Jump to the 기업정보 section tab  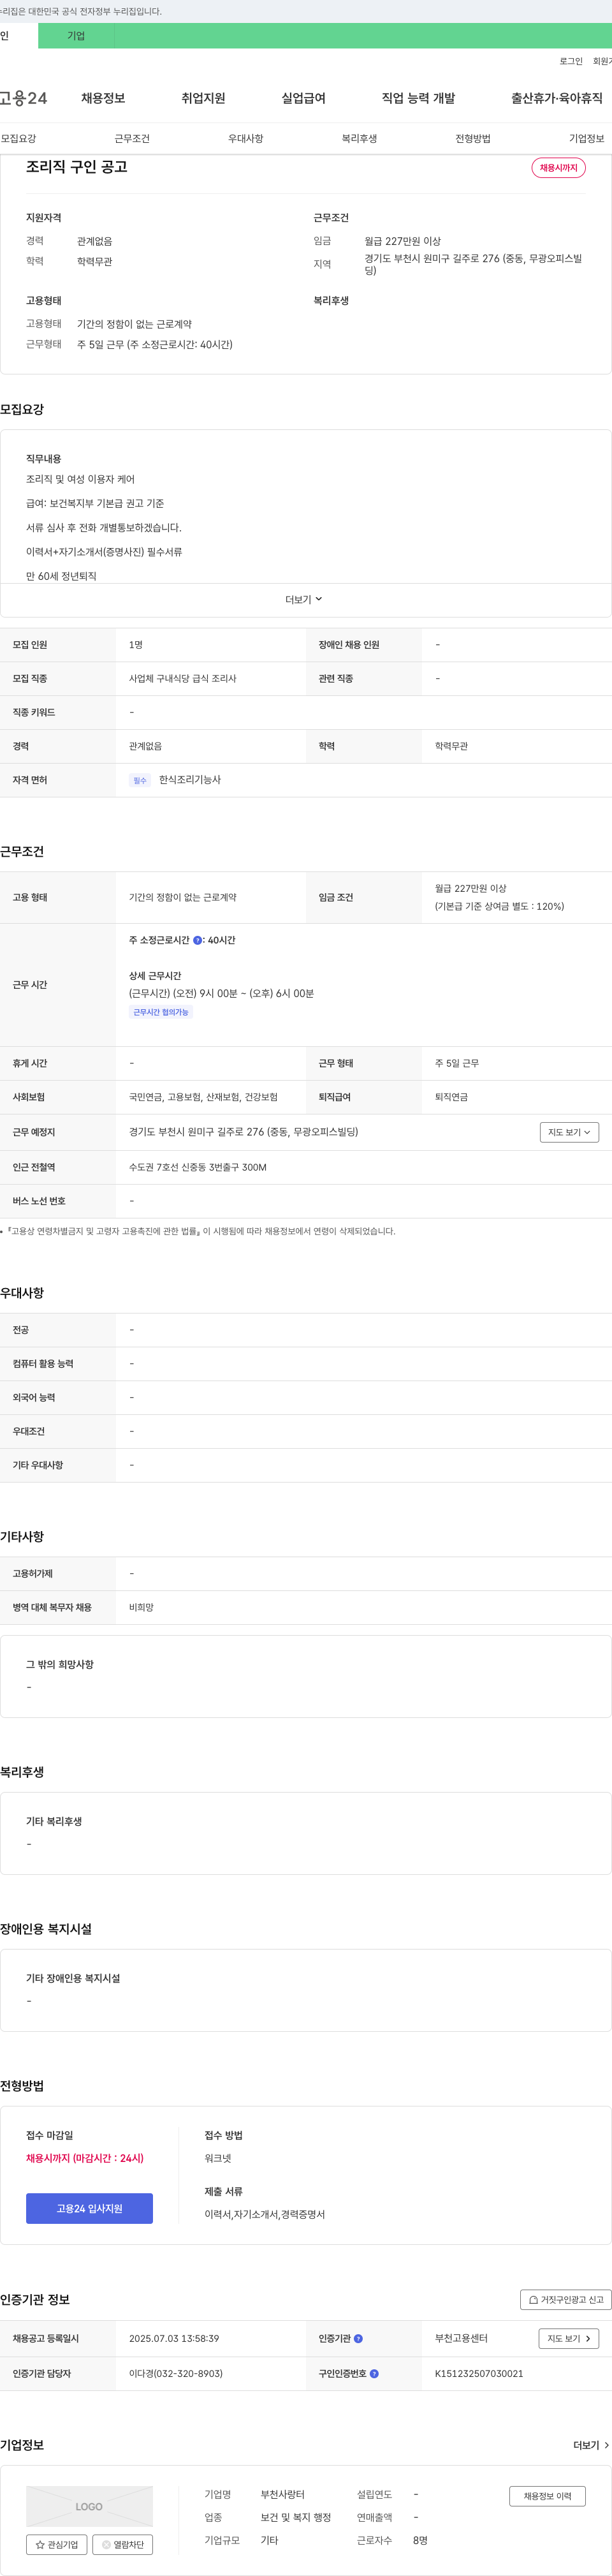pyautogui.click(x=587, y=139)
